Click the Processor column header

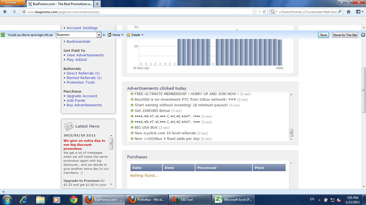(x=224, y=168)
